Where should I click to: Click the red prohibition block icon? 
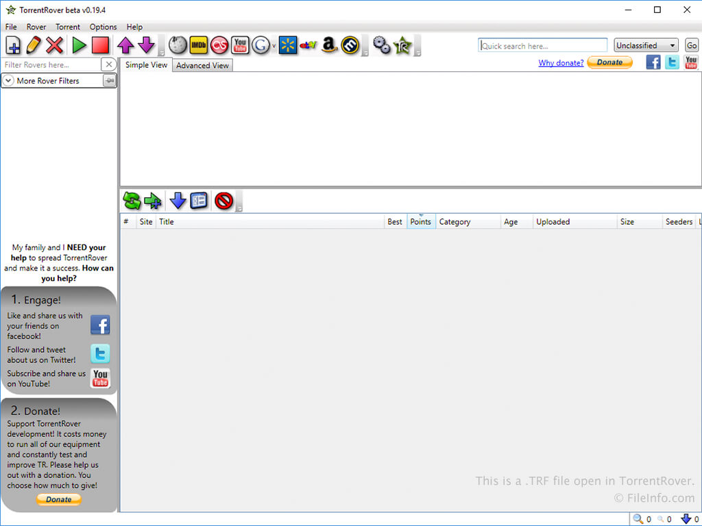coord(224,201)
